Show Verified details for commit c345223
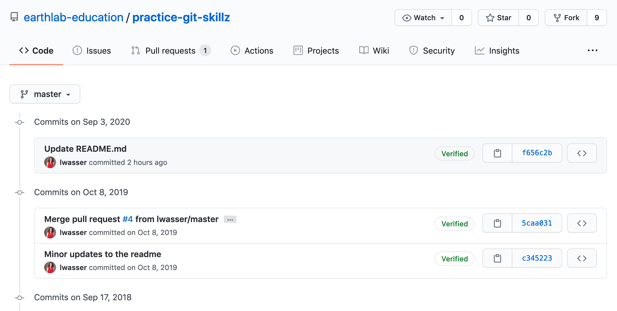 click(x=455, y=259)
